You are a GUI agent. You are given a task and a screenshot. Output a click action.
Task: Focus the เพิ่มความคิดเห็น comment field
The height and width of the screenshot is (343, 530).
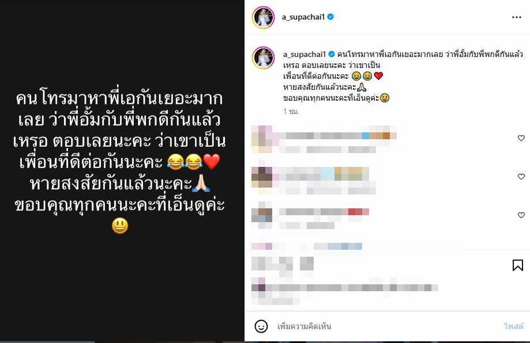point(385,326)
